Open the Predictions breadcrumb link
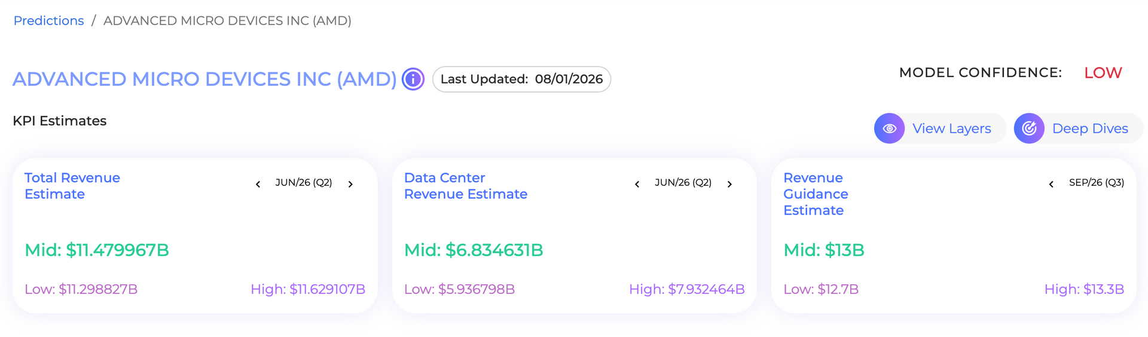1148x337 pixels. coord(48,21)
